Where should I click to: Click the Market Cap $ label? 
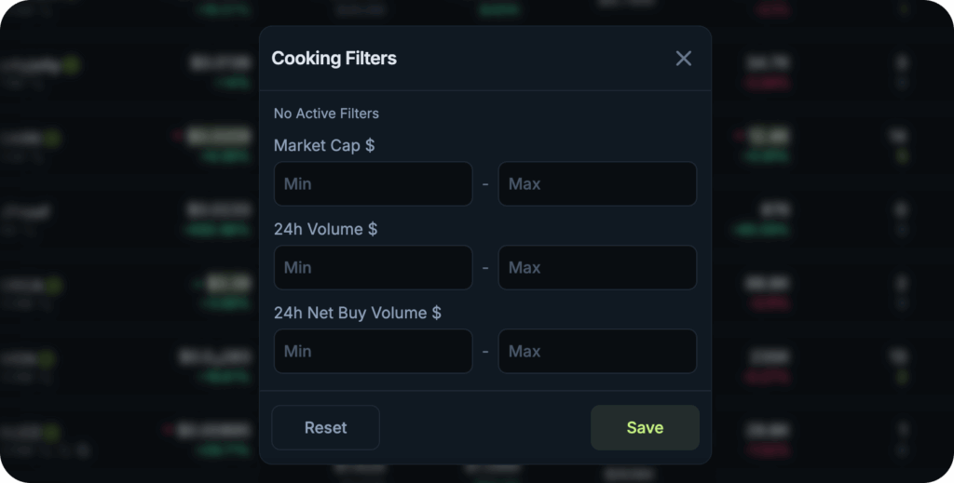(x=324, y=146)
